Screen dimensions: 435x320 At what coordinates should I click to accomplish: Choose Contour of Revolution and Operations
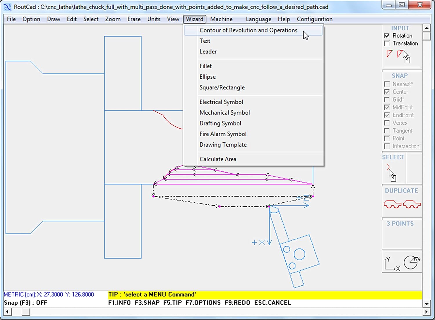[x=248, y=30]
